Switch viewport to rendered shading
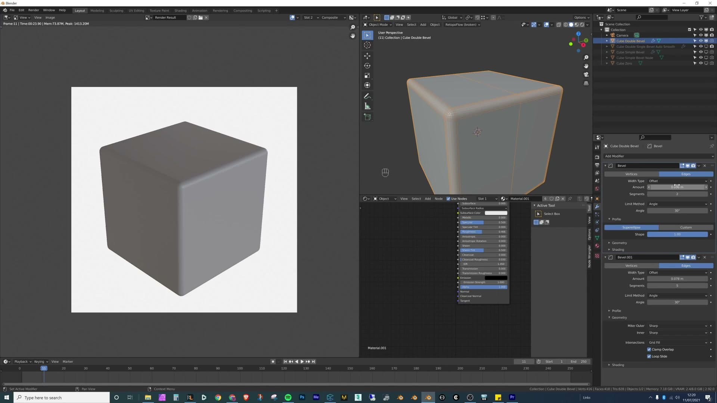The height and width of the screenshot is (403, 717). coord(582,25)
